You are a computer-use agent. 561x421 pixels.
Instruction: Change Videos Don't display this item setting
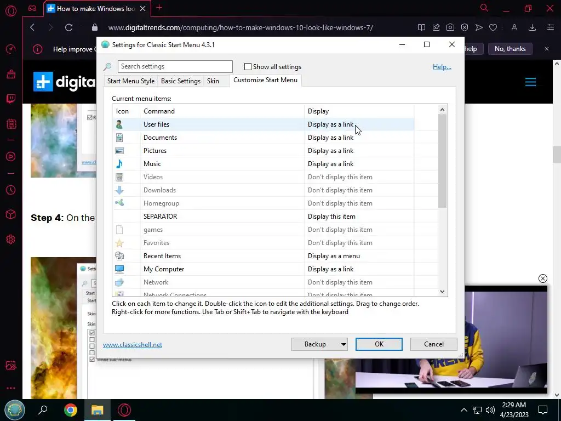[340, 177]
